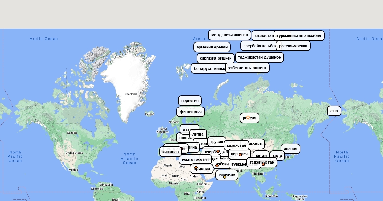Select the норвегия label

click(x=190, y=100)
